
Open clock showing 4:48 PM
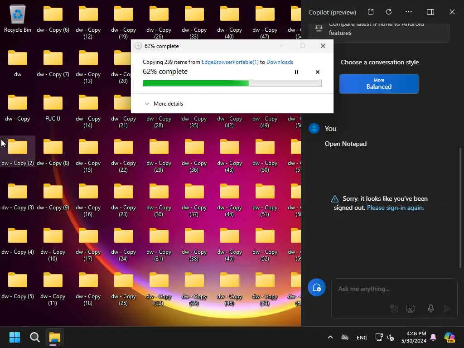(414, 337)
